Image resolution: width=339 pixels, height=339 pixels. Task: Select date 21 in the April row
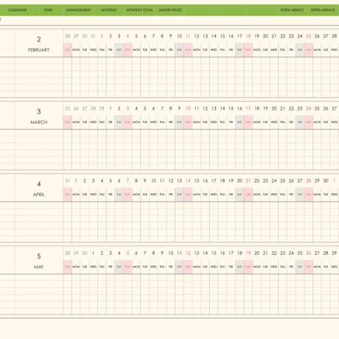[248, 181]
